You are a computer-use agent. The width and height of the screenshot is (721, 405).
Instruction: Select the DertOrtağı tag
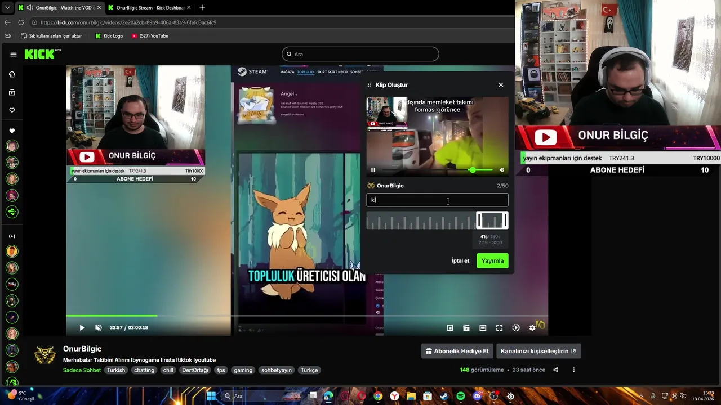(195, 370)
